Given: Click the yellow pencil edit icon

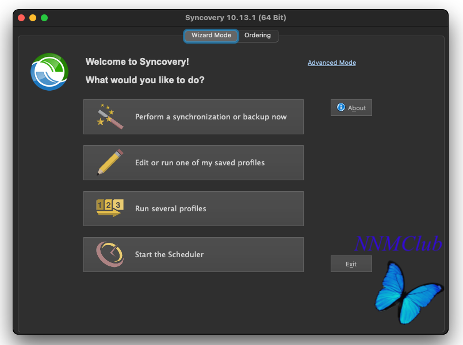Looking at the screenshot, I should pos(110,162).
